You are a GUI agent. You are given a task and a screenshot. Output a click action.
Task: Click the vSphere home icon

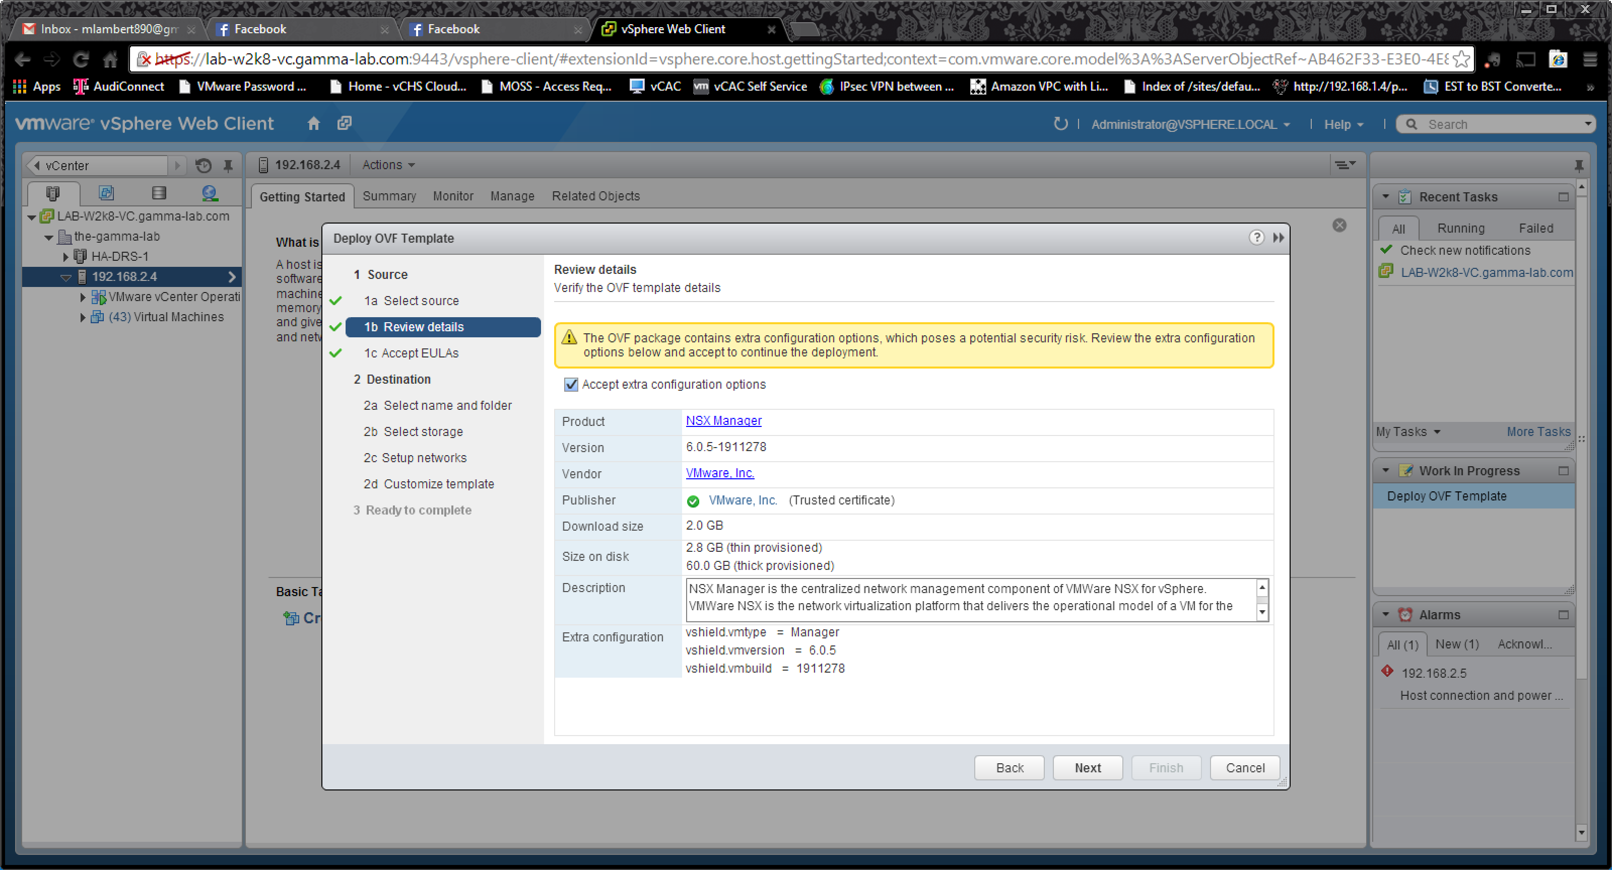[x=313, y=124]
